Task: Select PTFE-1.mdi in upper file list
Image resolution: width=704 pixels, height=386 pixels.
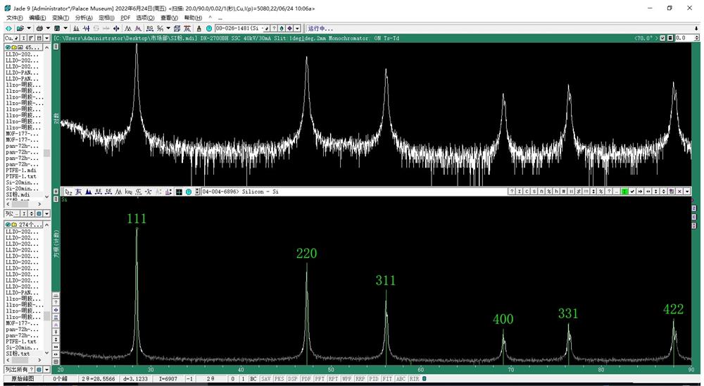Action: pos(22,170)
